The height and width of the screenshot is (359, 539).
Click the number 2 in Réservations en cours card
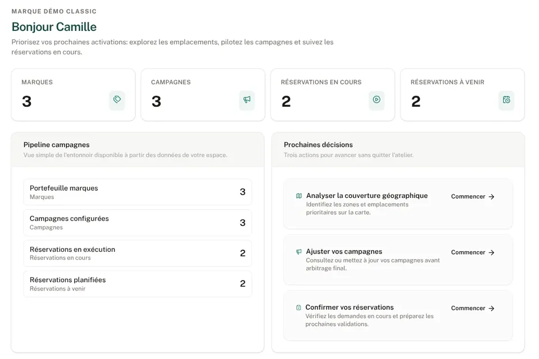(x=286, y=102)
